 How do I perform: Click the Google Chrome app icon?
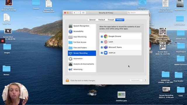tap(106, 36)
